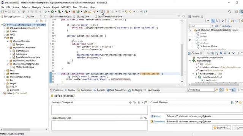Open the Navigate menu

pos(36,7)
